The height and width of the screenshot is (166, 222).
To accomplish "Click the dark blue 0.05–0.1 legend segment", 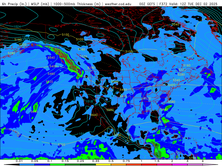I will [x=42, y=165].
